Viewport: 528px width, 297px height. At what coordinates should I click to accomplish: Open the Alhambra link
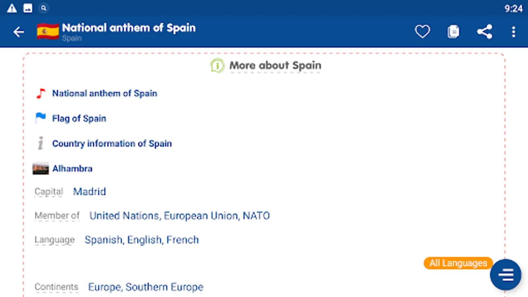pyautogui.click(x=72, y=169)
